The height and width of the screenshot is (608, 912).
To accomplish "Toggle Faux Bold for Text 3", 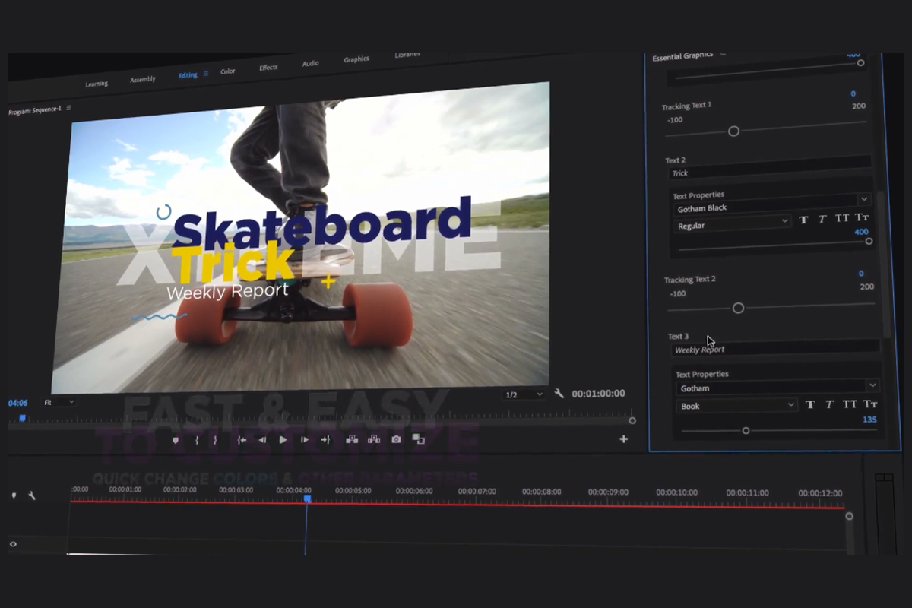I will tap(810, 404).
